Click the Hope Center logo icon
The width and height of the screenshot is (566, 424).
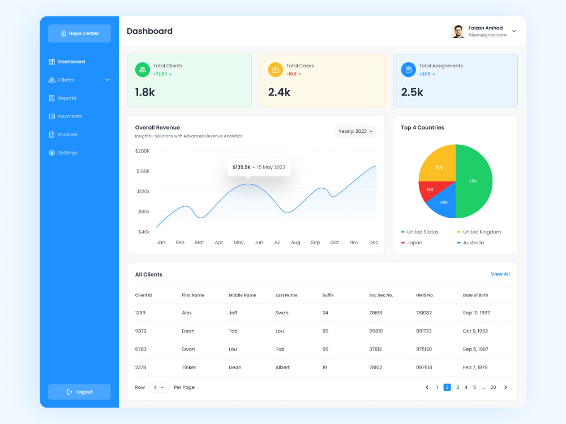[63, 33]
